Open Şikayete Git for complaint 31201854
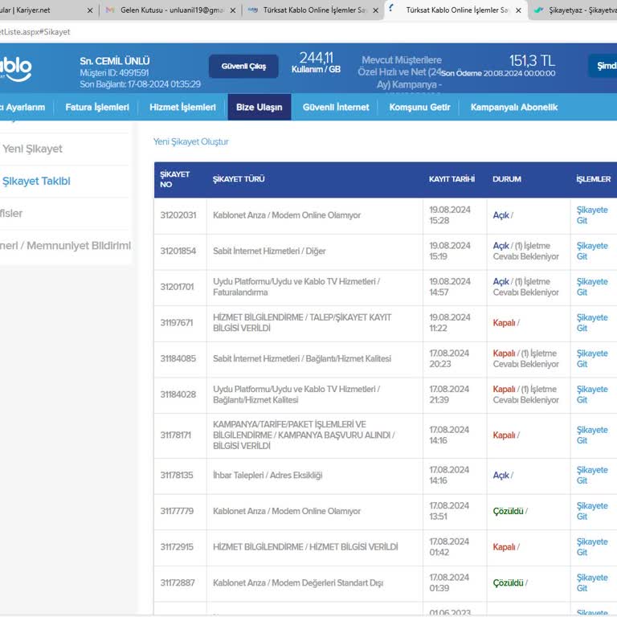617x617 pixels. click(592, 251)
